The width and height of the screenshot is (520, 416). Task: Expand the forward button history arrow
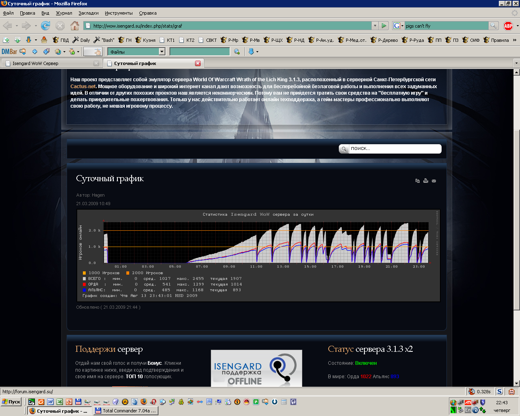coord(36,26)
